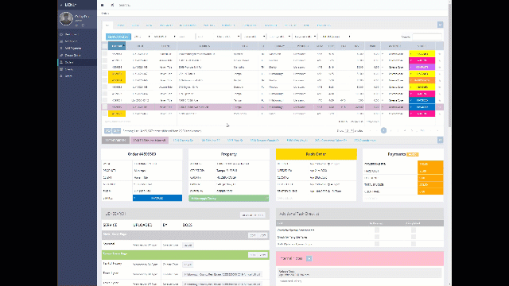Switch to the pink highlighted open-order tab

pos(150,141)
